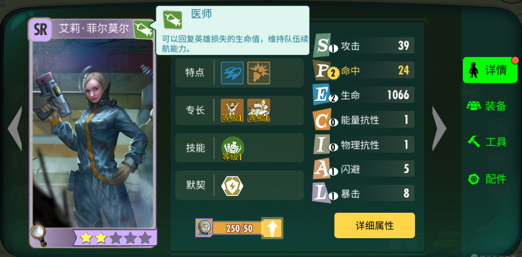
Task: Open the first 专长 perk icon
Action: pos(232,110)
